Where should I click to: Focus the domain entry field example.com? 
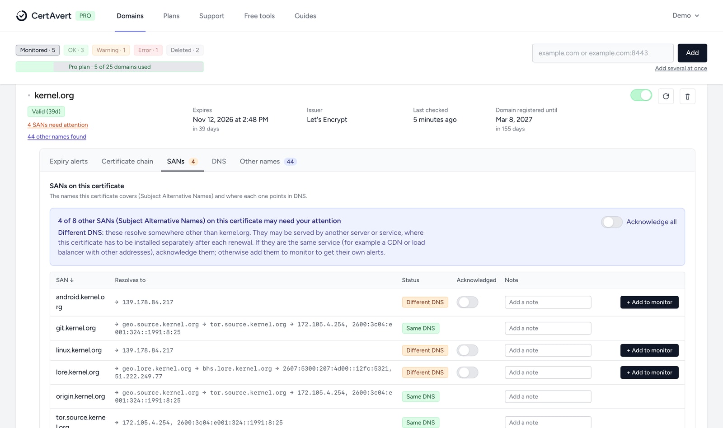coord(603,53)
